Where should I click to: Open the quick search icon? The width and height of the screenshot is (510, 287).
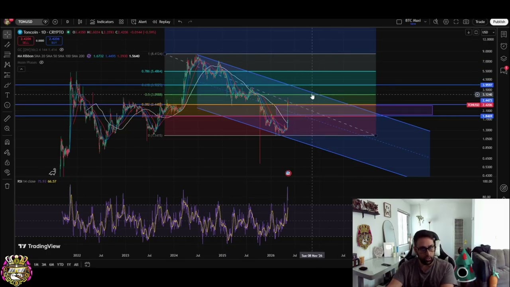(x=435, y=22)
